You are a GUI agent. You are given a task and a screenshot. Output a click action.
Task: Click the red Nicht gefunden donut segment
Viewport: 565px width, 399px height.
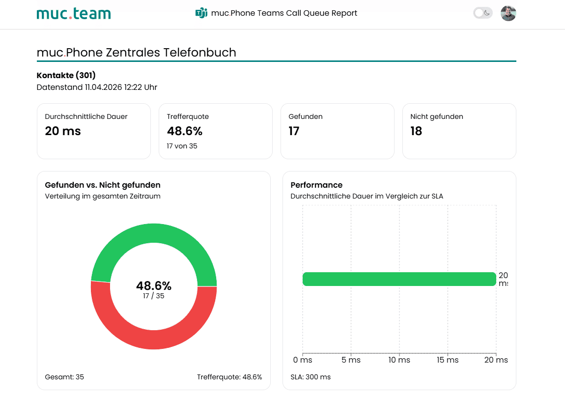click(x=154, y=340)
